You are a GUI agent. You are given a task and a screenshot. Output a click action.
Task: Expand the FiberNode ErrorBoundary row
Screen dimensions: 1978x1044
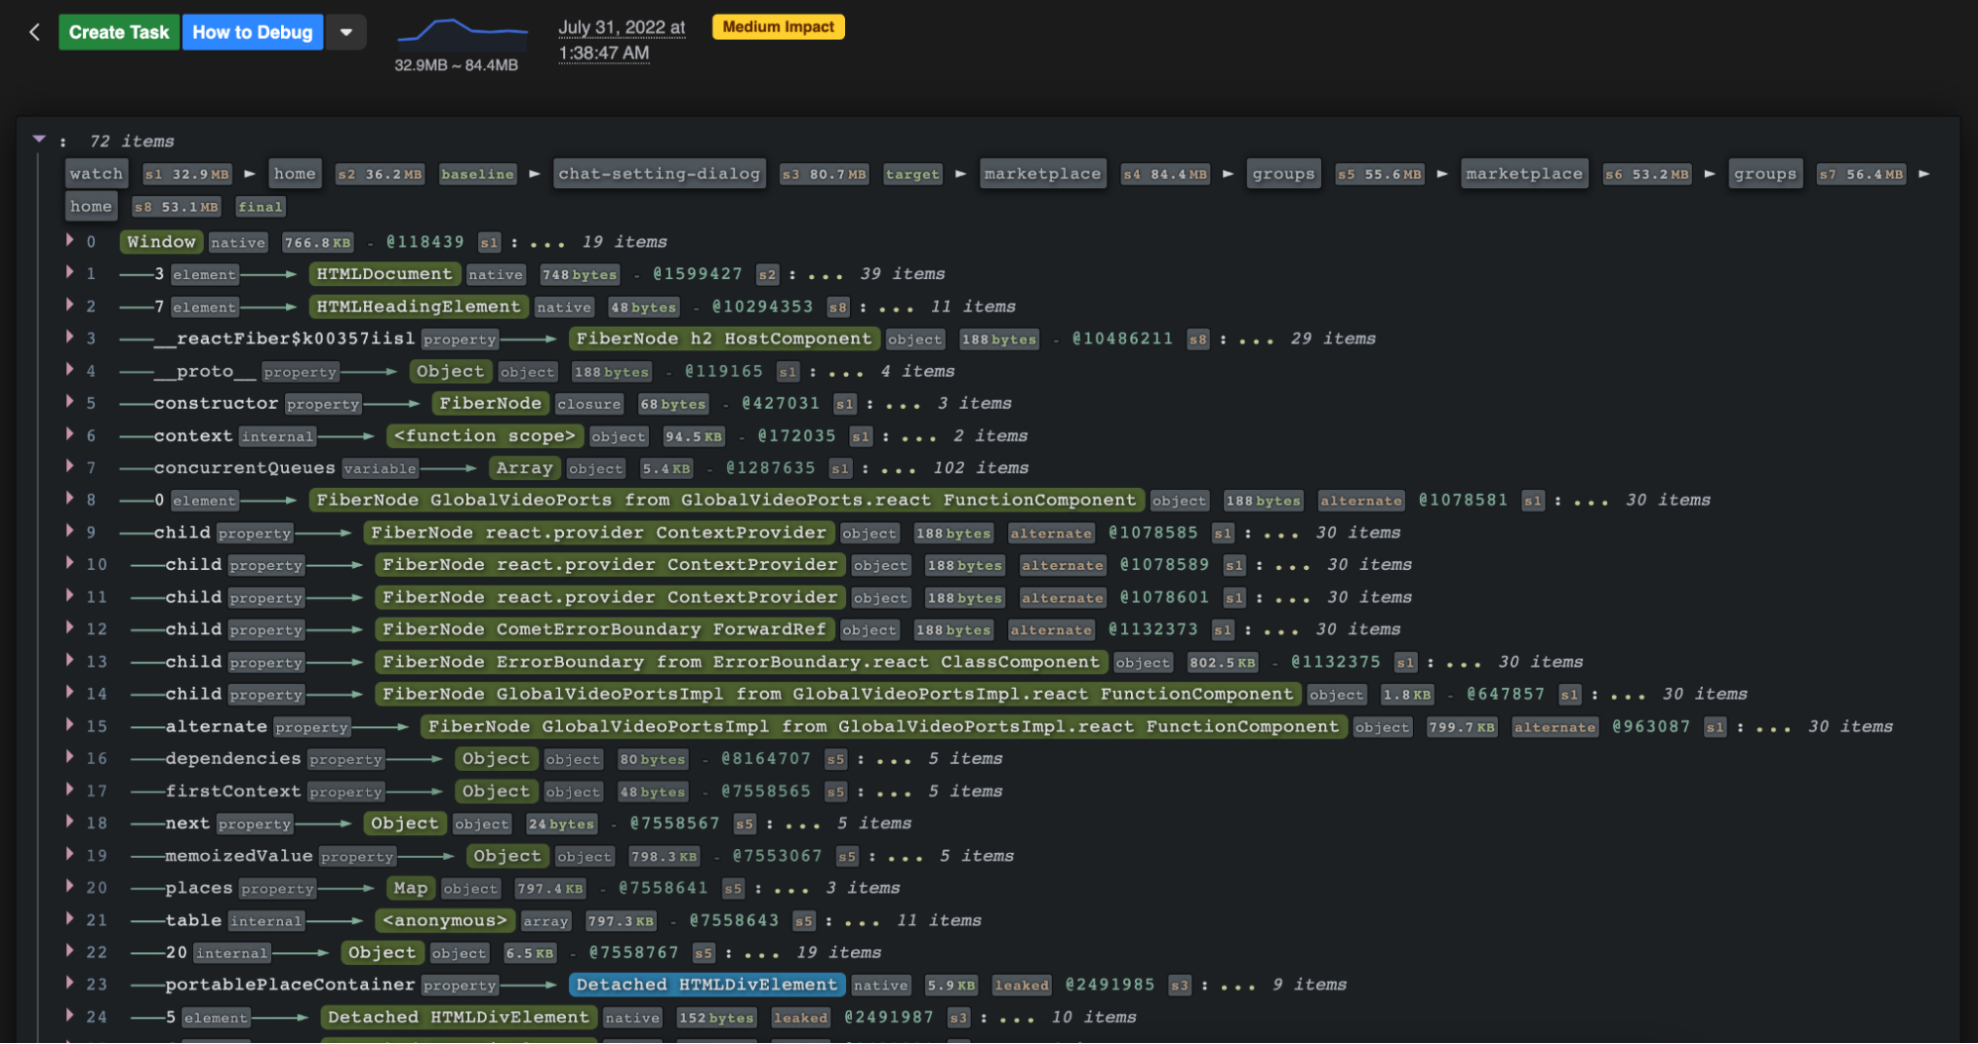(69, 661)
